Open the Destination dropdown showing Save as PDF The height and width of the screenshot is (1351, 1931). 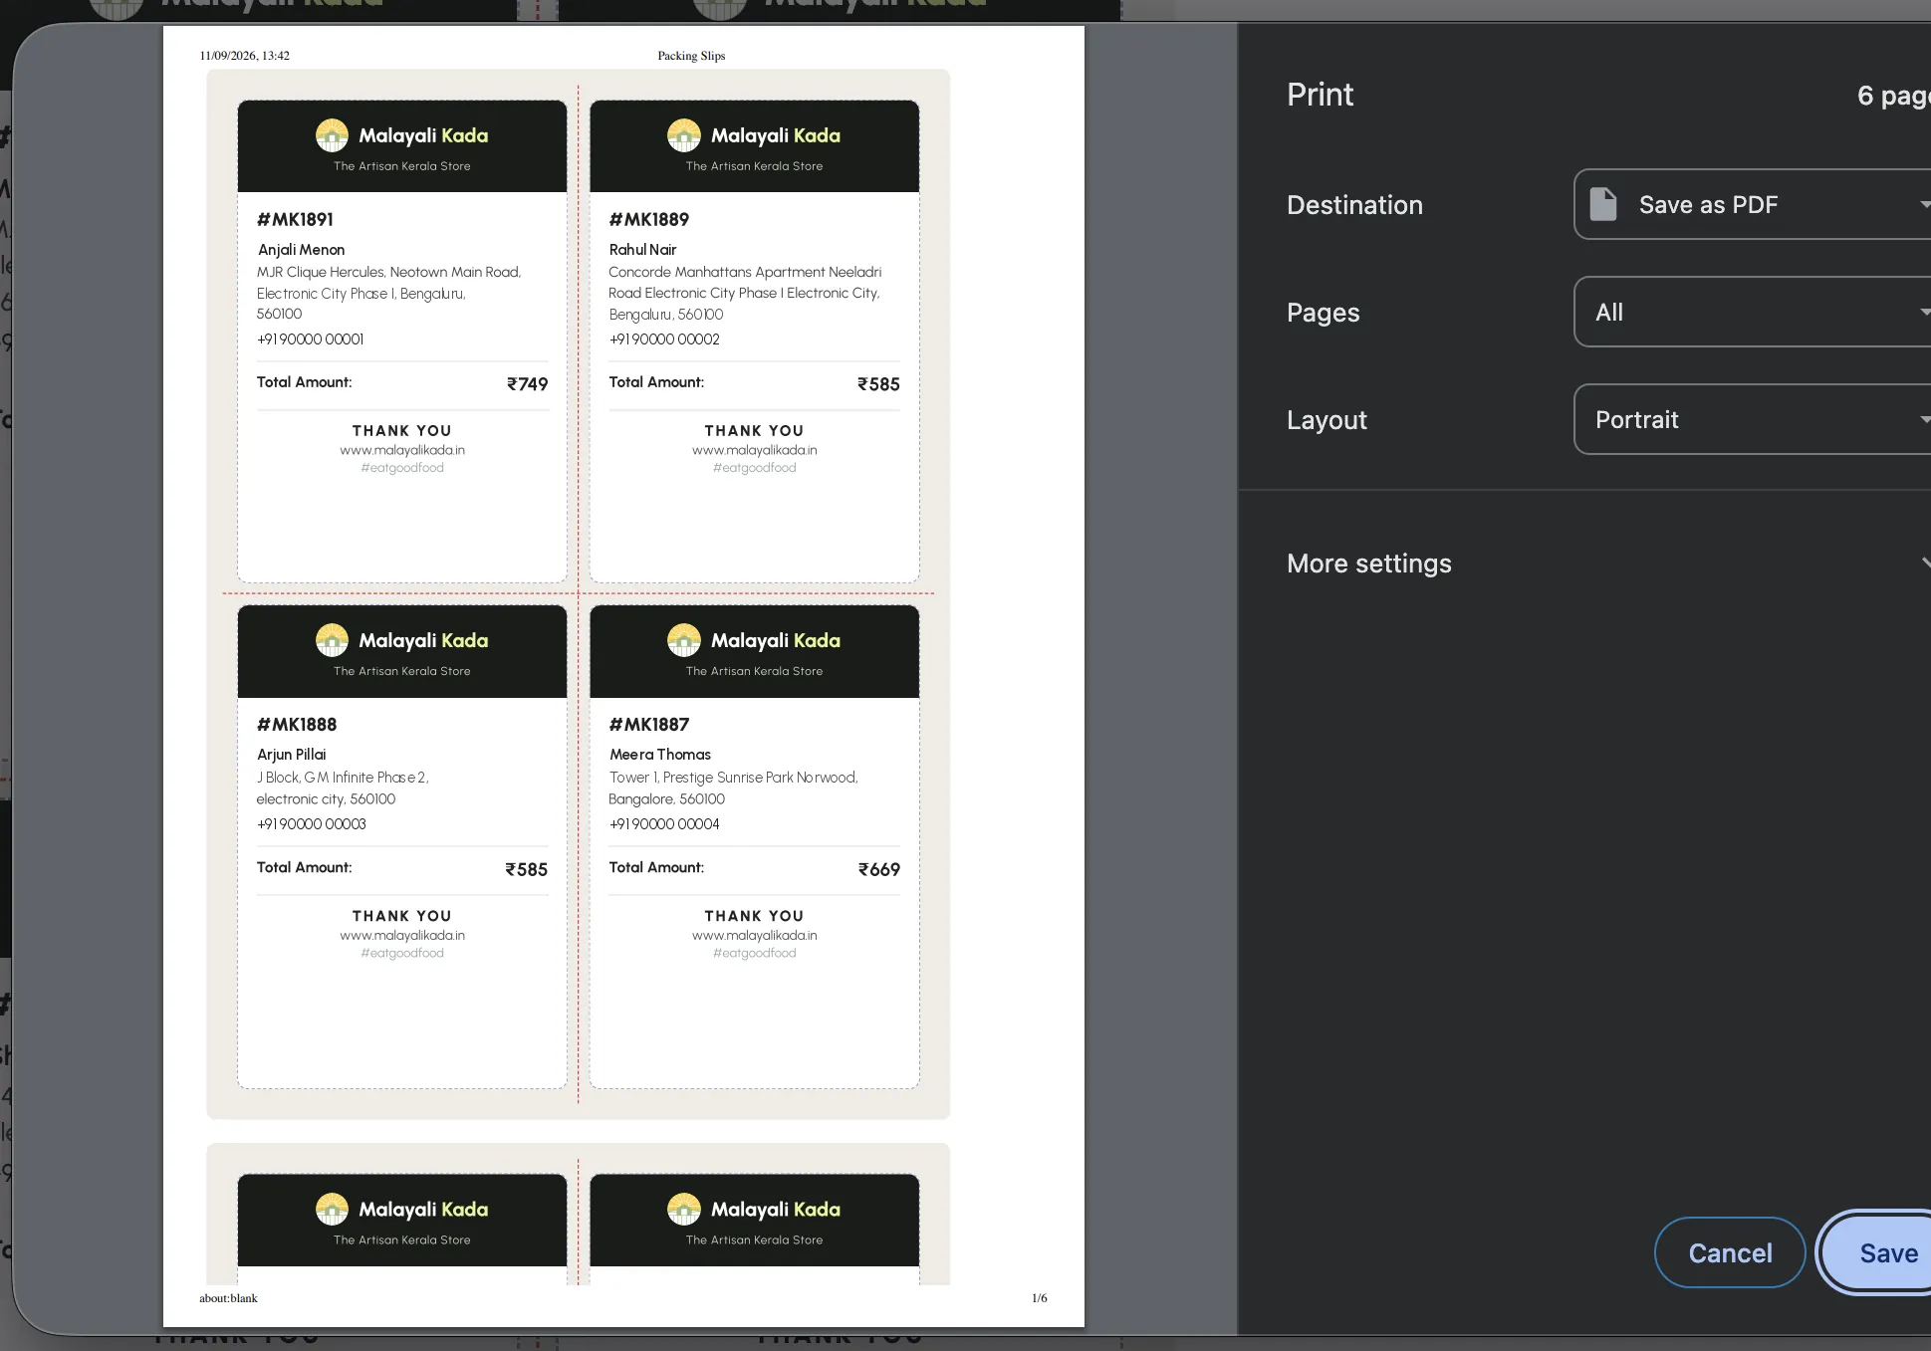click(1753, 204)
